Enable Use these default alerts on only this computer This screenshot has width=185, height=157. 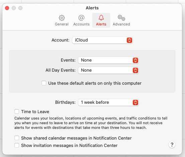(x=44, y=83)
